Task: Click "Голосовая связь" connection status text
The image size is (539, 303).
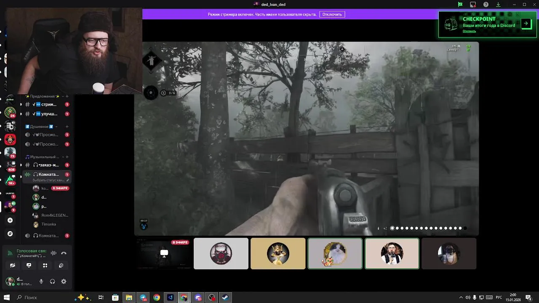Action: pyautogui.click(x=32, y=251)
